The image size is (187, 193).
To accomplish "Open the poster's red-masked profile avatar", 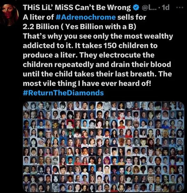I will 10,15.
